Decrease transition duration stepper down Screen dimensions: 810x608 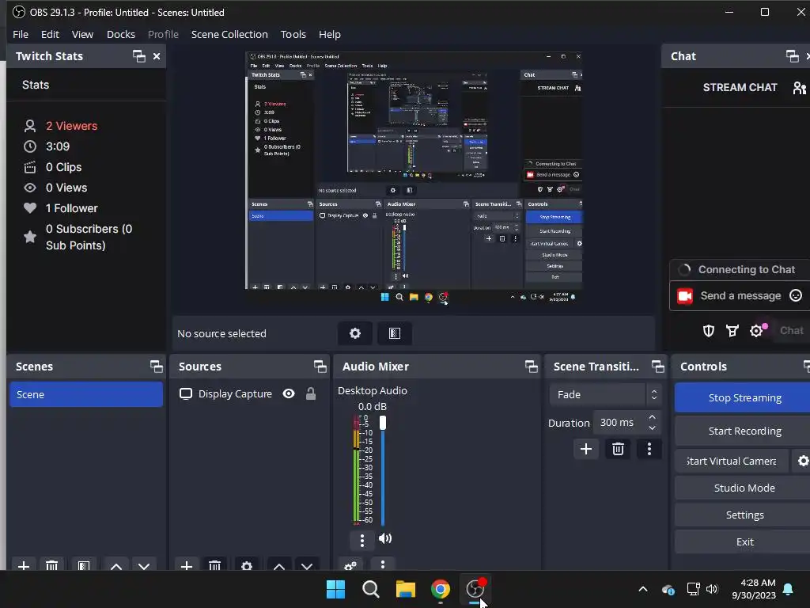(x=652, y=428)
